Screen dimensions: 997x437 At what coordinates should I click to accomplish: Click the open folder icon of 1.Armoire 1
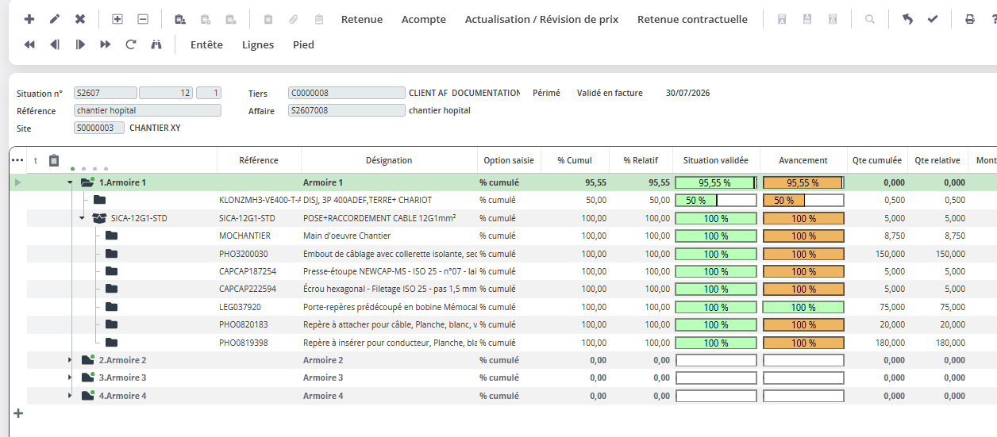pos(87,182)
